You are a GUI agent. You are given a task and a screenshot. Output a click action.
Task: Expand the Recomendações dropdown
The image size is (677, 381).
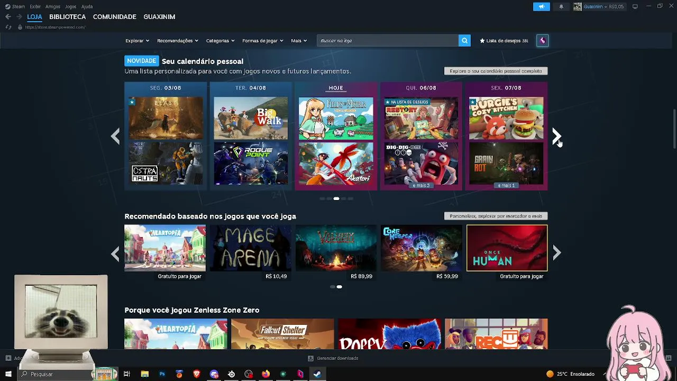pos(178,41)
